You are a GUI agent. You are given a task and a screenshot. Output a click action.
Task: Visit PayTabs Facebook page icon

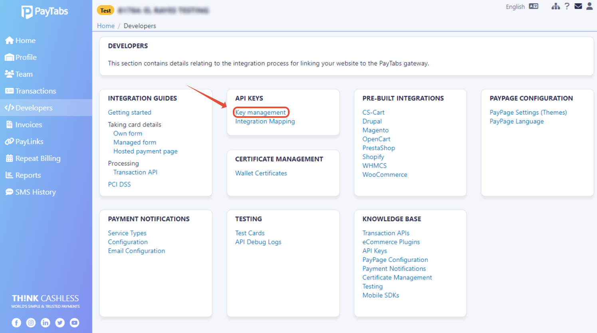point(16,323)
